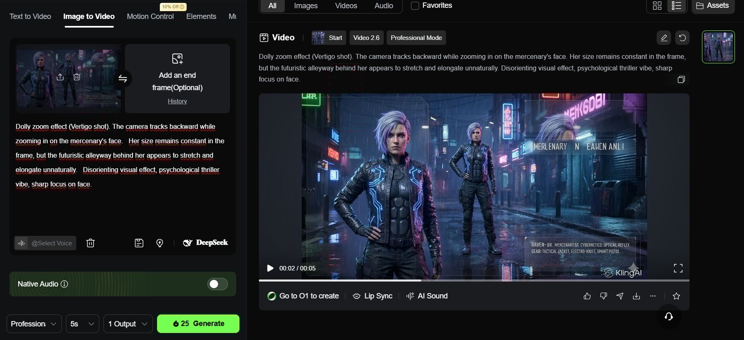The width and height of the screenshot is (744, 340).
Task: Upload a new start frame image
Action: 60,77
